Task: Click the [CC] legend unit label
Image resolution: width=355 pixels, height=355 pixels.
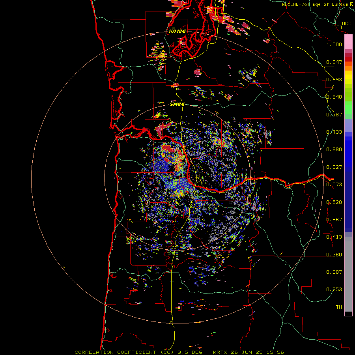Action: pyautogui.click(x=337, y=27)
